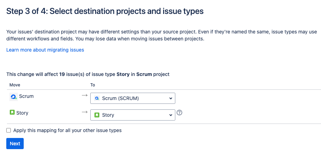Click the 'Apply this mapping' checkbox label text
The height and width of the screenshot is (154, 321).
coord(67,130)
